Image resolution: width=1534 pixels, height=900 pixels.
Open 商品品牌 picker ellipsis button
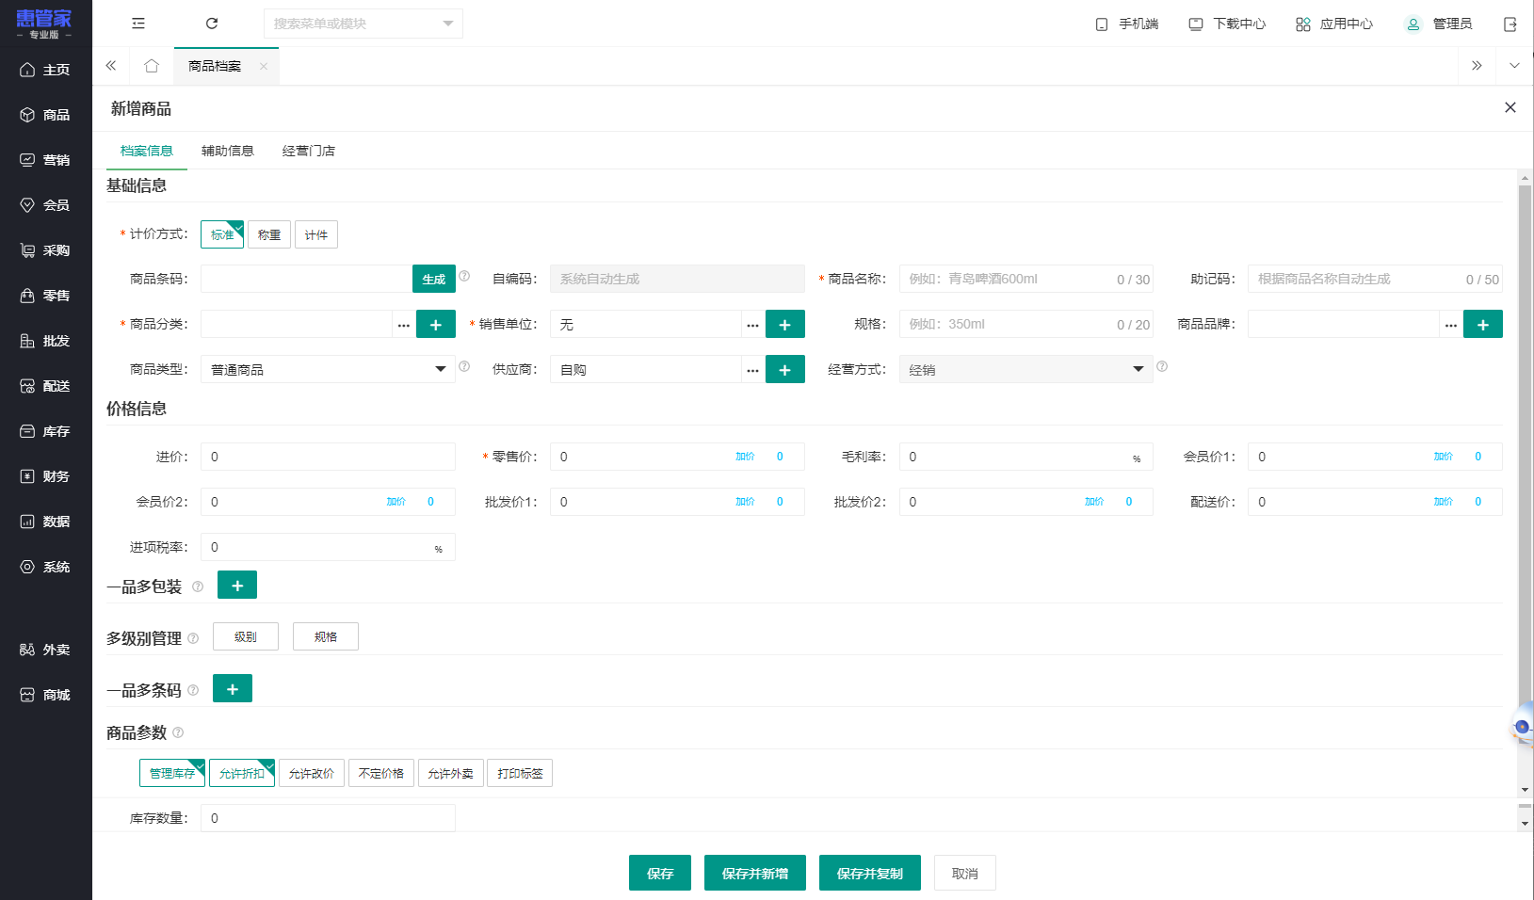[x=1451, y=324]
